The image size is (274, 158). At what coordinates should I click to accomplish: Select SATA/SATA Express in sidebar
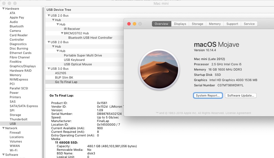[x=24, y=106]
